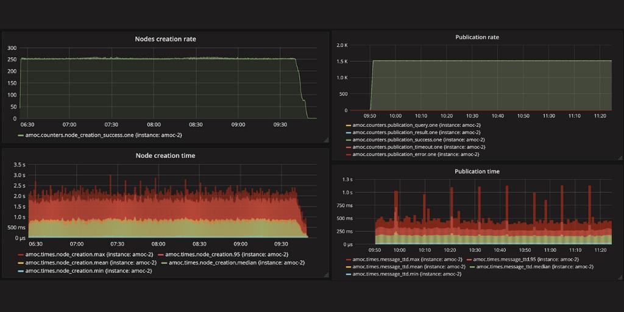Toggle the node_creation.median series label
This screenshot has height=312, width=624.
[238, 263]
